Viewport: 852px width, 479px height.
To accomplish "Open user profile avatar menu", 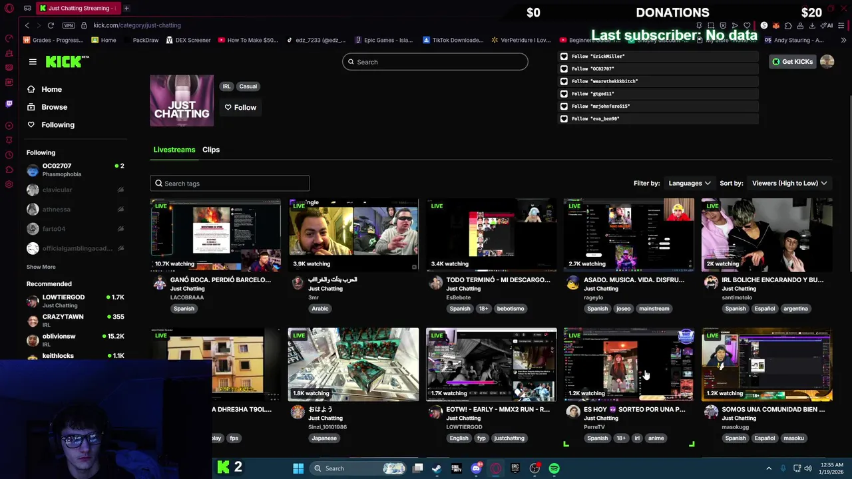I will [x=827, y=62].
